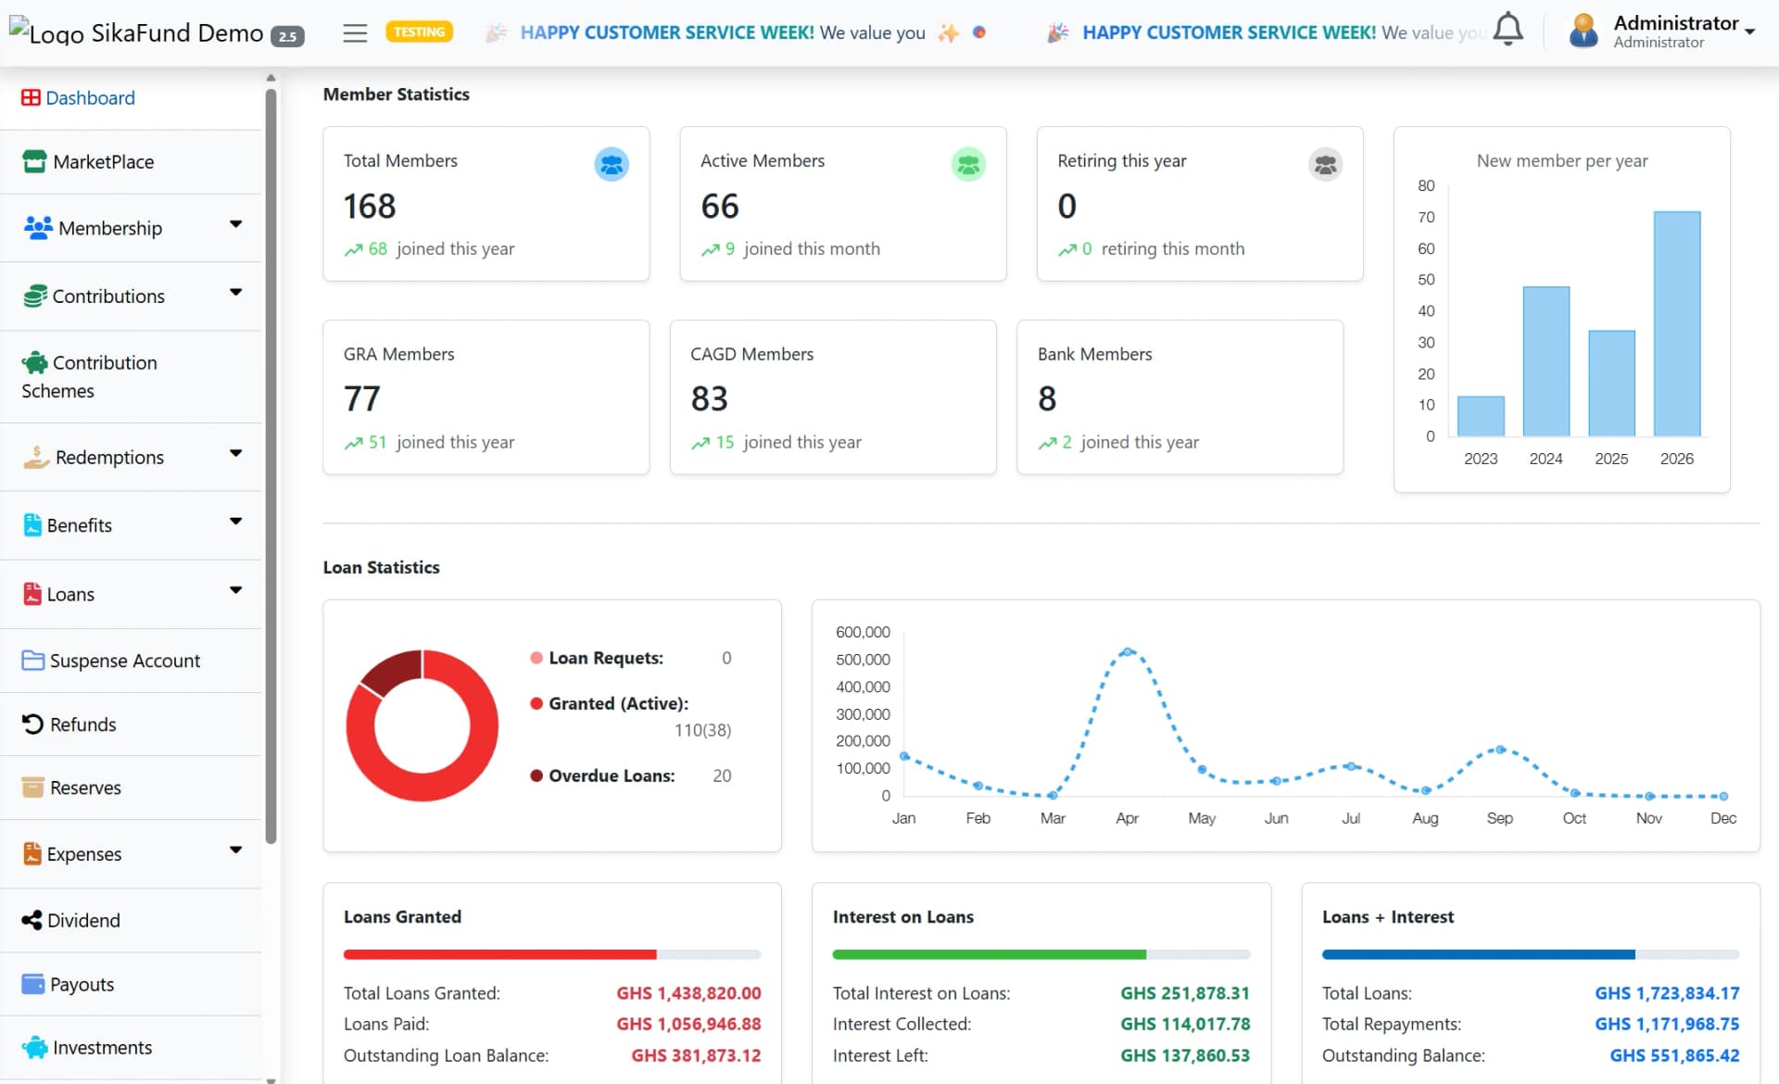The height and width of the screenshot is (1084, 1779).
Task: Click the party popper icon before the first banner
Action: click(x=497, y=32)
